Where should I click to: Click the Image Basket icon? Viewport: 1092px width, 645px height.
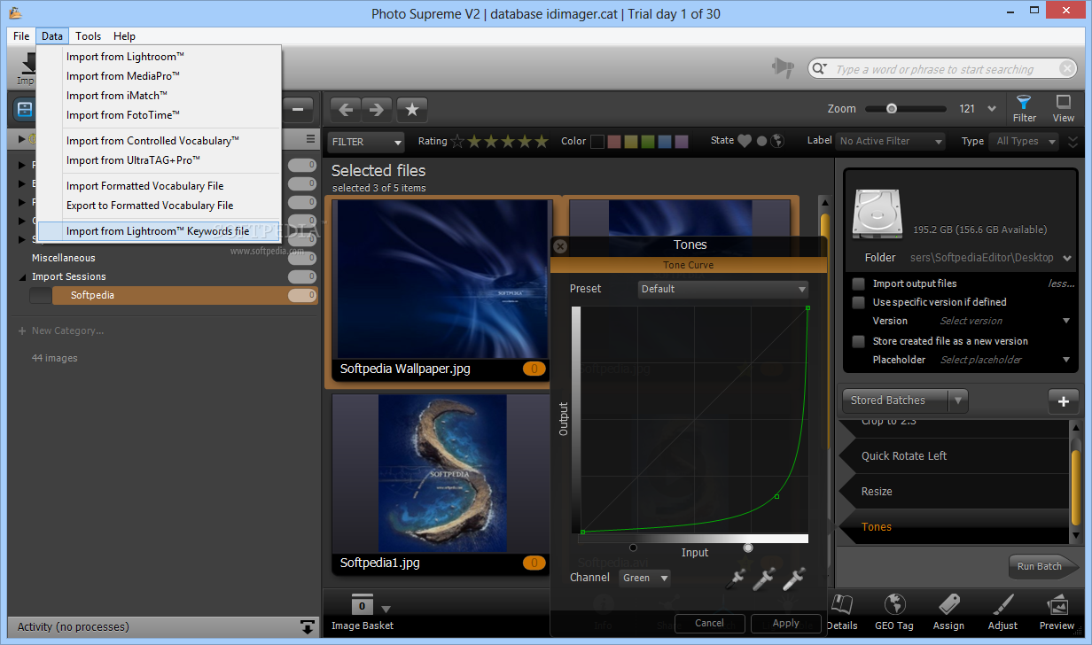362,605
